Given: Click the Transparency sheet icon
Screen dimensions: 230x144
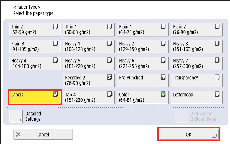Looking at the screenshot, I should tap(217, 77).
